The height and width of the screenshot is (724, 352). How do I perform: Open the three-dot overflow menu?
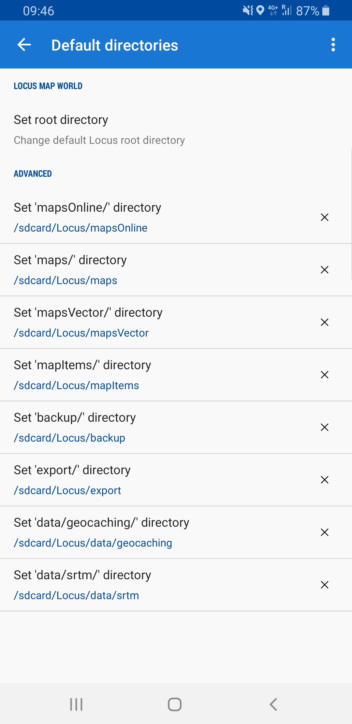(x=333, y=45)
